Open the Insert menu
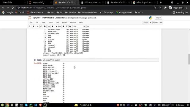This screenshot has width=190, height=107. coord(50,22)
